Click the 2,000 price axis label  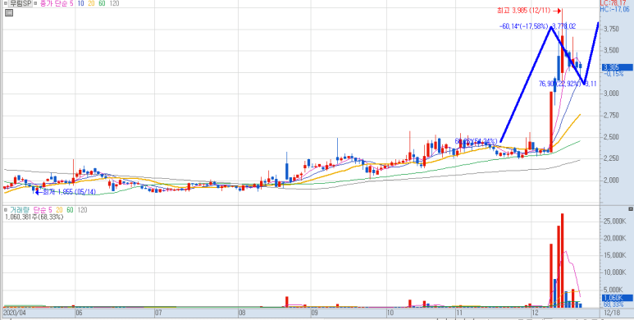click(610, 181)
